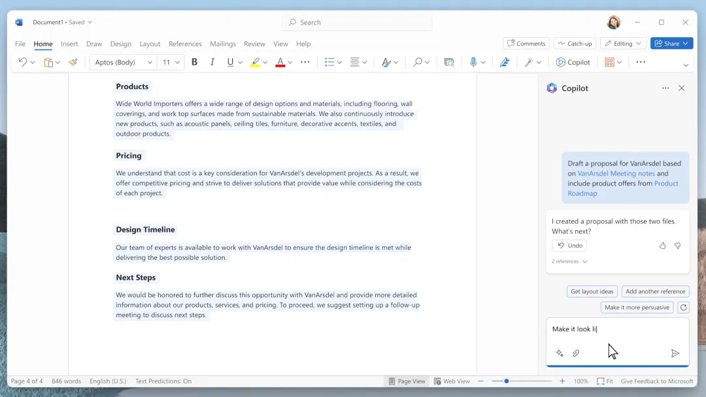Viewport: 706px width, 397px height.
Task: Switch to Web View layout
Action: click(x=452, y=381)
